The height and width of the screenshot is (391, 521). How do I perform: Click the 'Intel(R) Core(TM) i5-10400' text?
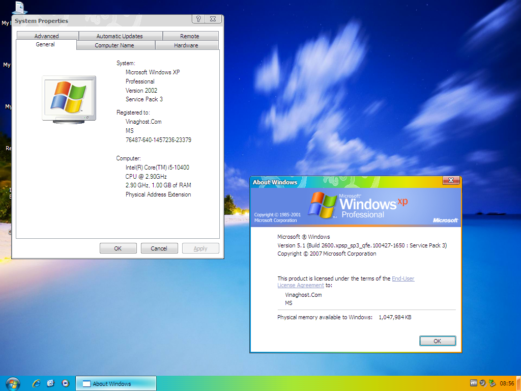158,167
